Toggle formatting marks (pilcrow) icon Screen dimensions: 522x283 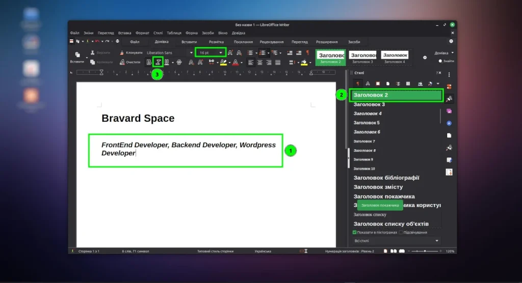point(307,52)
